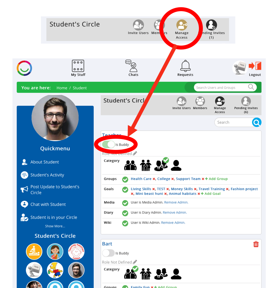This screenshot has width=271, height=288.
Task: Open About Student in Quickmenu
Action: coord(40,162)
